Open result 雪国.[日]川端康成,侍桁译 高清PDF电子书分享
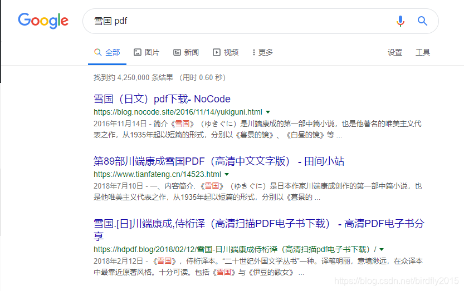This screenshot has width=464, height=291. coord(258,229)
